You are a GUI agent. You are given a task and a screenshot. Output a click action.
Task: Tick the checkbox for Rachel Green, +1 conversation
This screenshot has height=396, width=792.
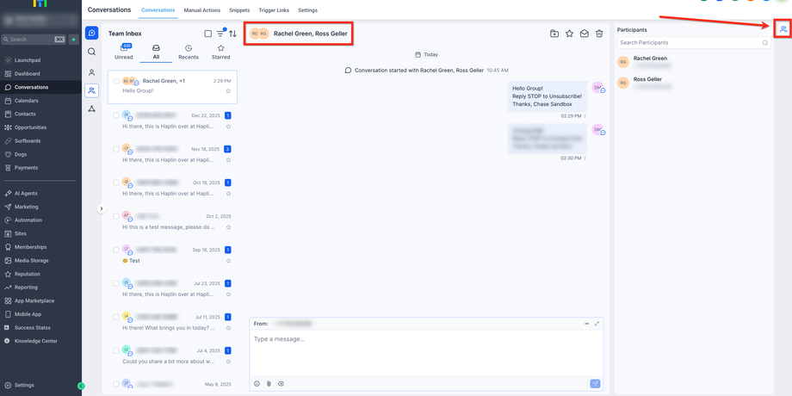[116, 81]
